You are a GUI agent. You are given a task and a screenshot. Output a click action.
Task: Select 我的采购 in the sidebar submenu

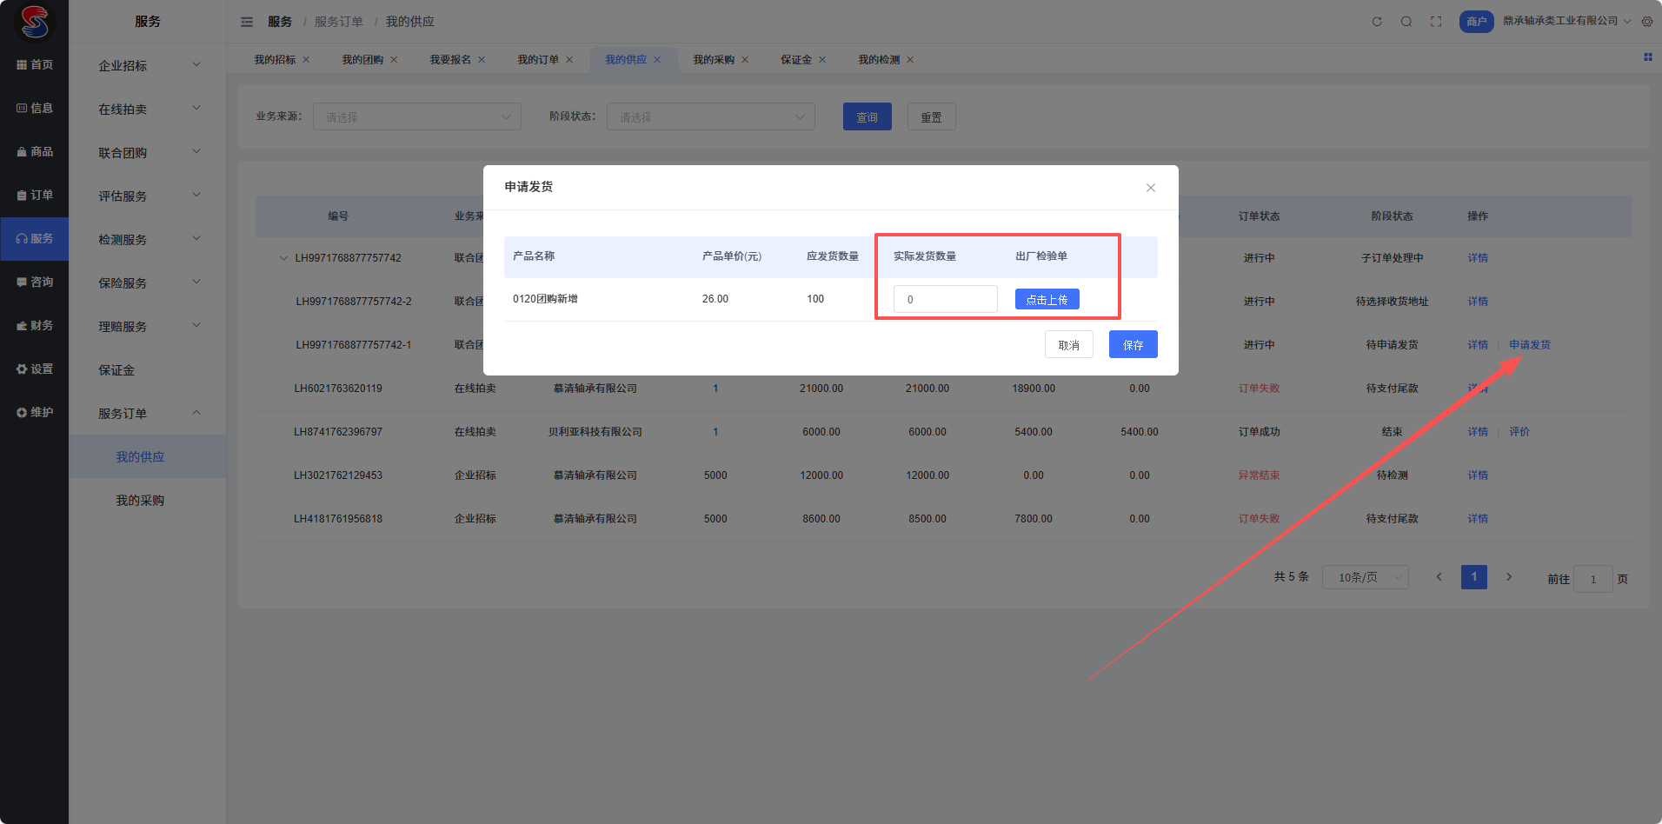(140, 501)
